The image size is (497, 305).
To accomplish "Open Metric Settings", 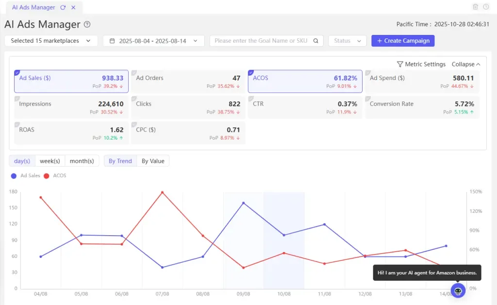I will coord(421,64).
